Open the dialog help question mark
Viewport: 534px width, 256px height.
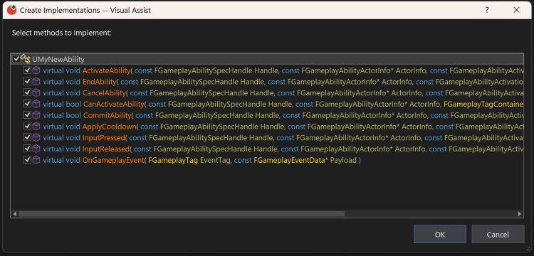pos(487,10)
